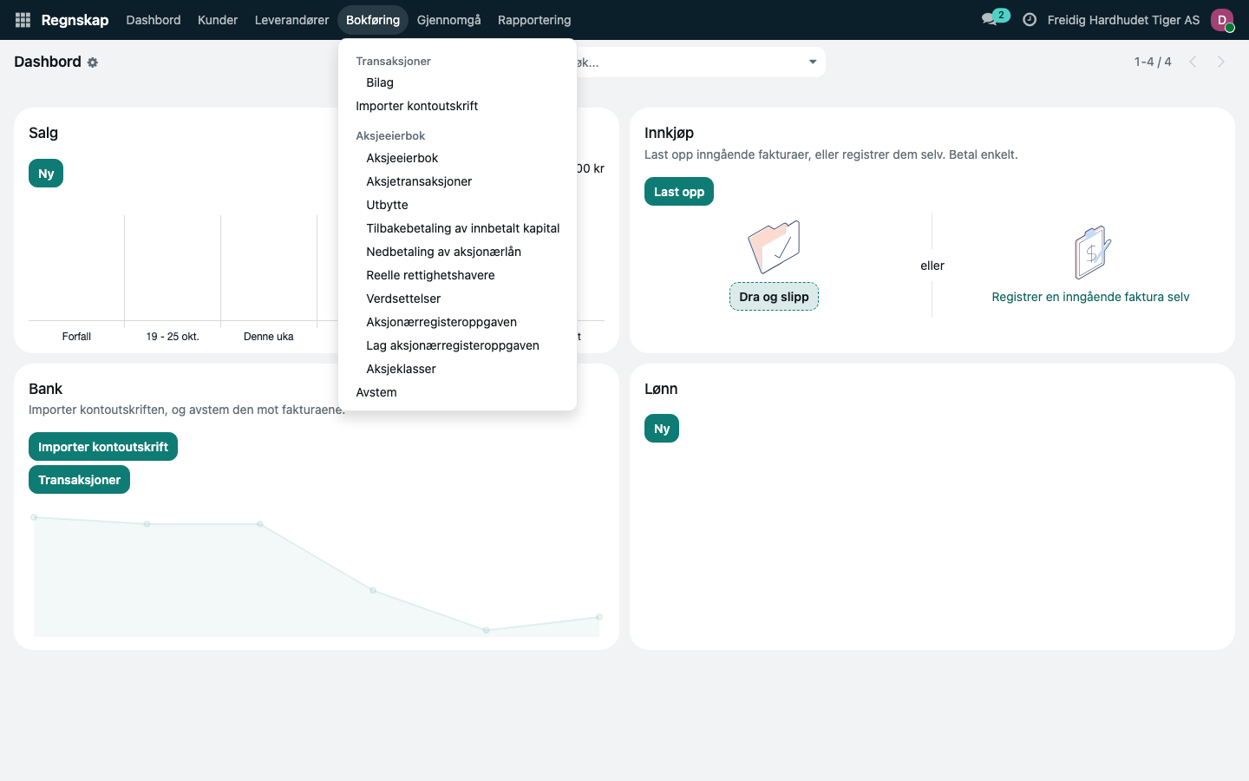
Task: Go to the previous page arrow
Action: click(1193, 62)
